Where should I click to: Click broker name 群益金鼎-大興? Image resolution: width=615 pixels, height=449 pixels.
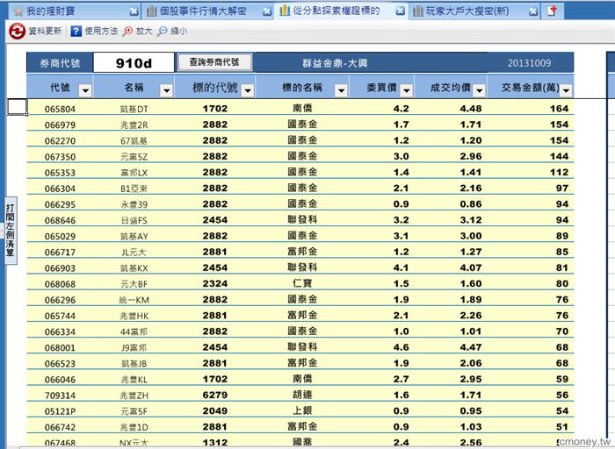click(x=335, y=63)
